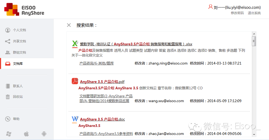Open 群组文档 in the sidebar
This screenshot has height=140, width=269.
[x=19, y=53]
